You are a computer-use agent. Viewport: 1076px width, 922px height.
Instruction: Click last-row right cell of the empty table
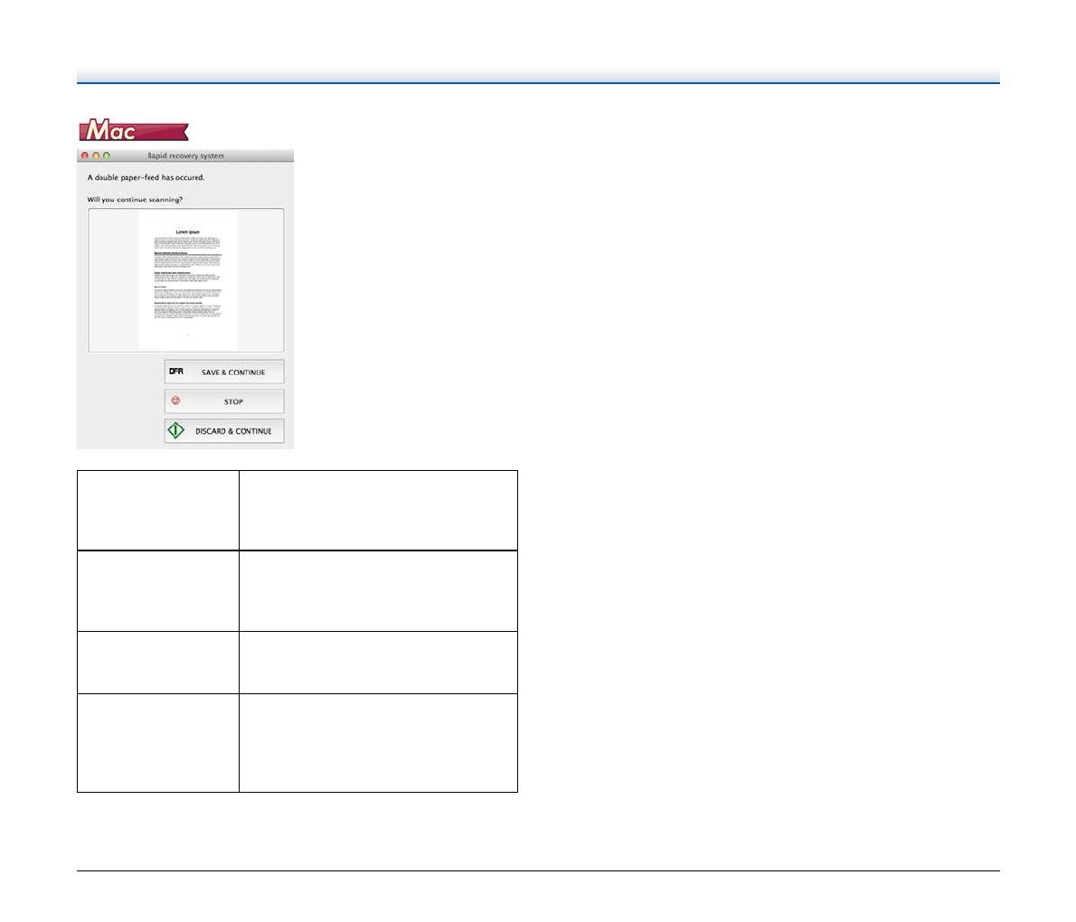tap(378, 742)
